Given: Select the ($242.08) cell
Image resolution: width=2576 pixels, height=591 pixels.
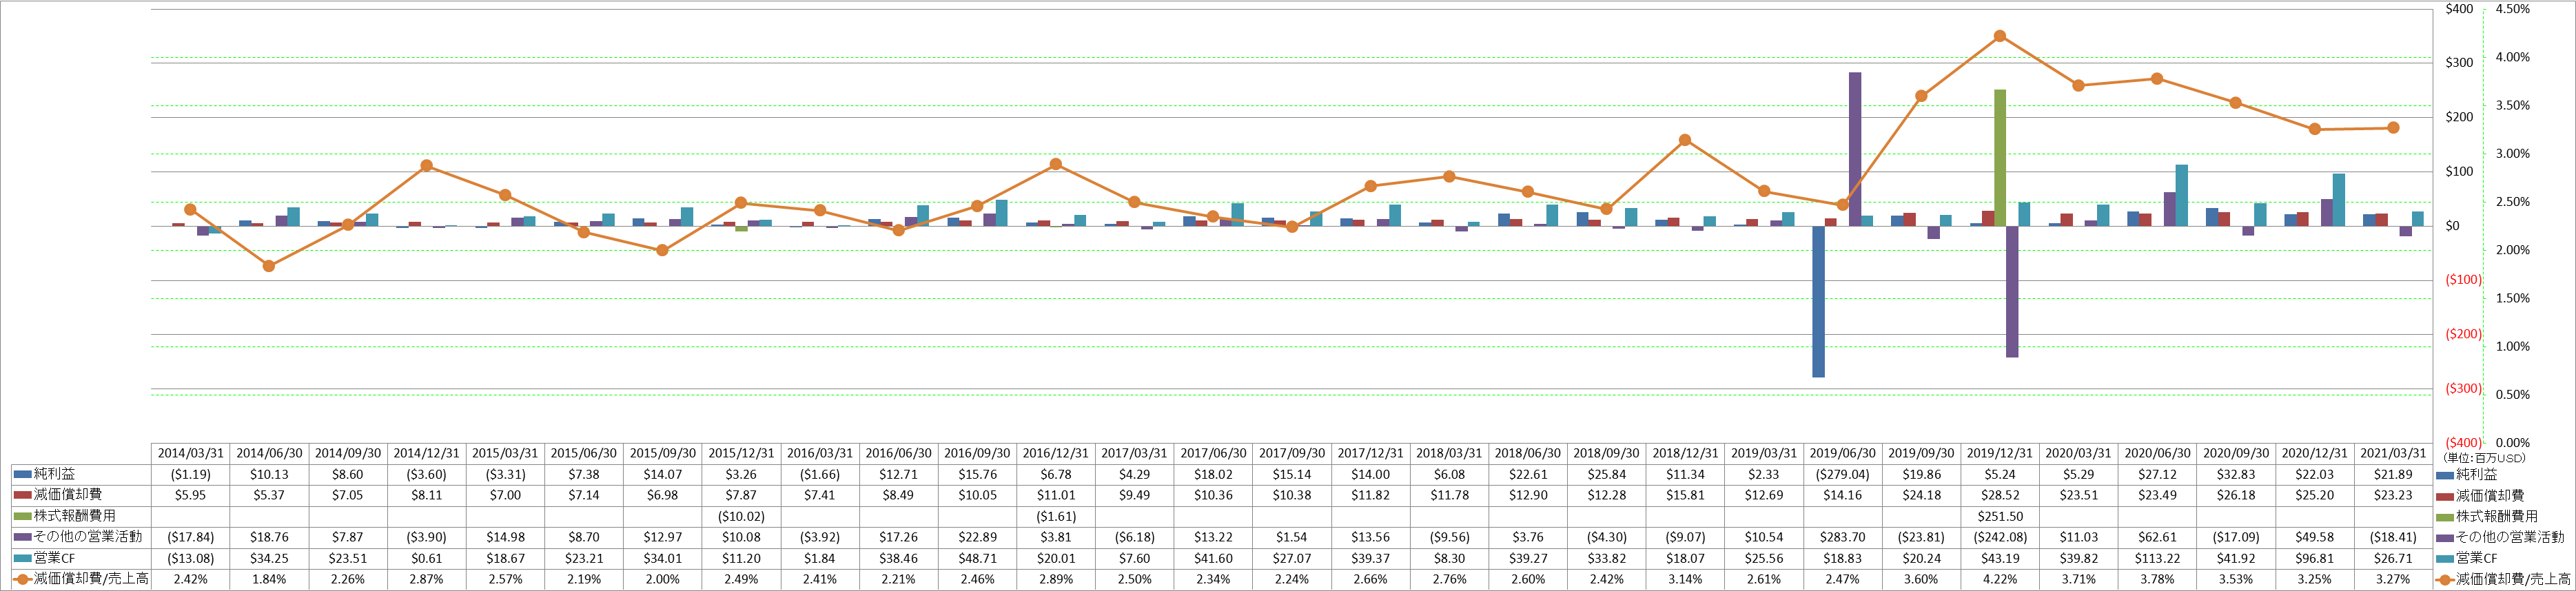Looking at the screenshot, I should pos(2000,537).
